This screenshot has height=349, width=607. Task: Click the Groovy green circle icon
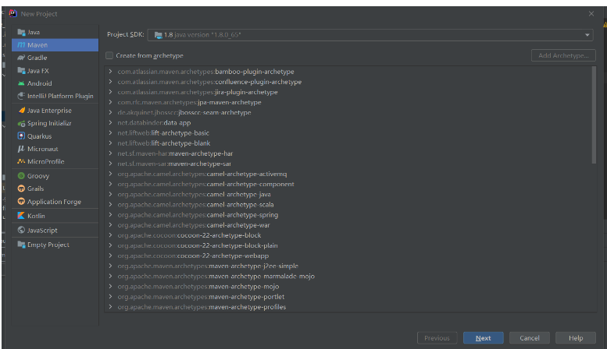[x=21, y=175]
